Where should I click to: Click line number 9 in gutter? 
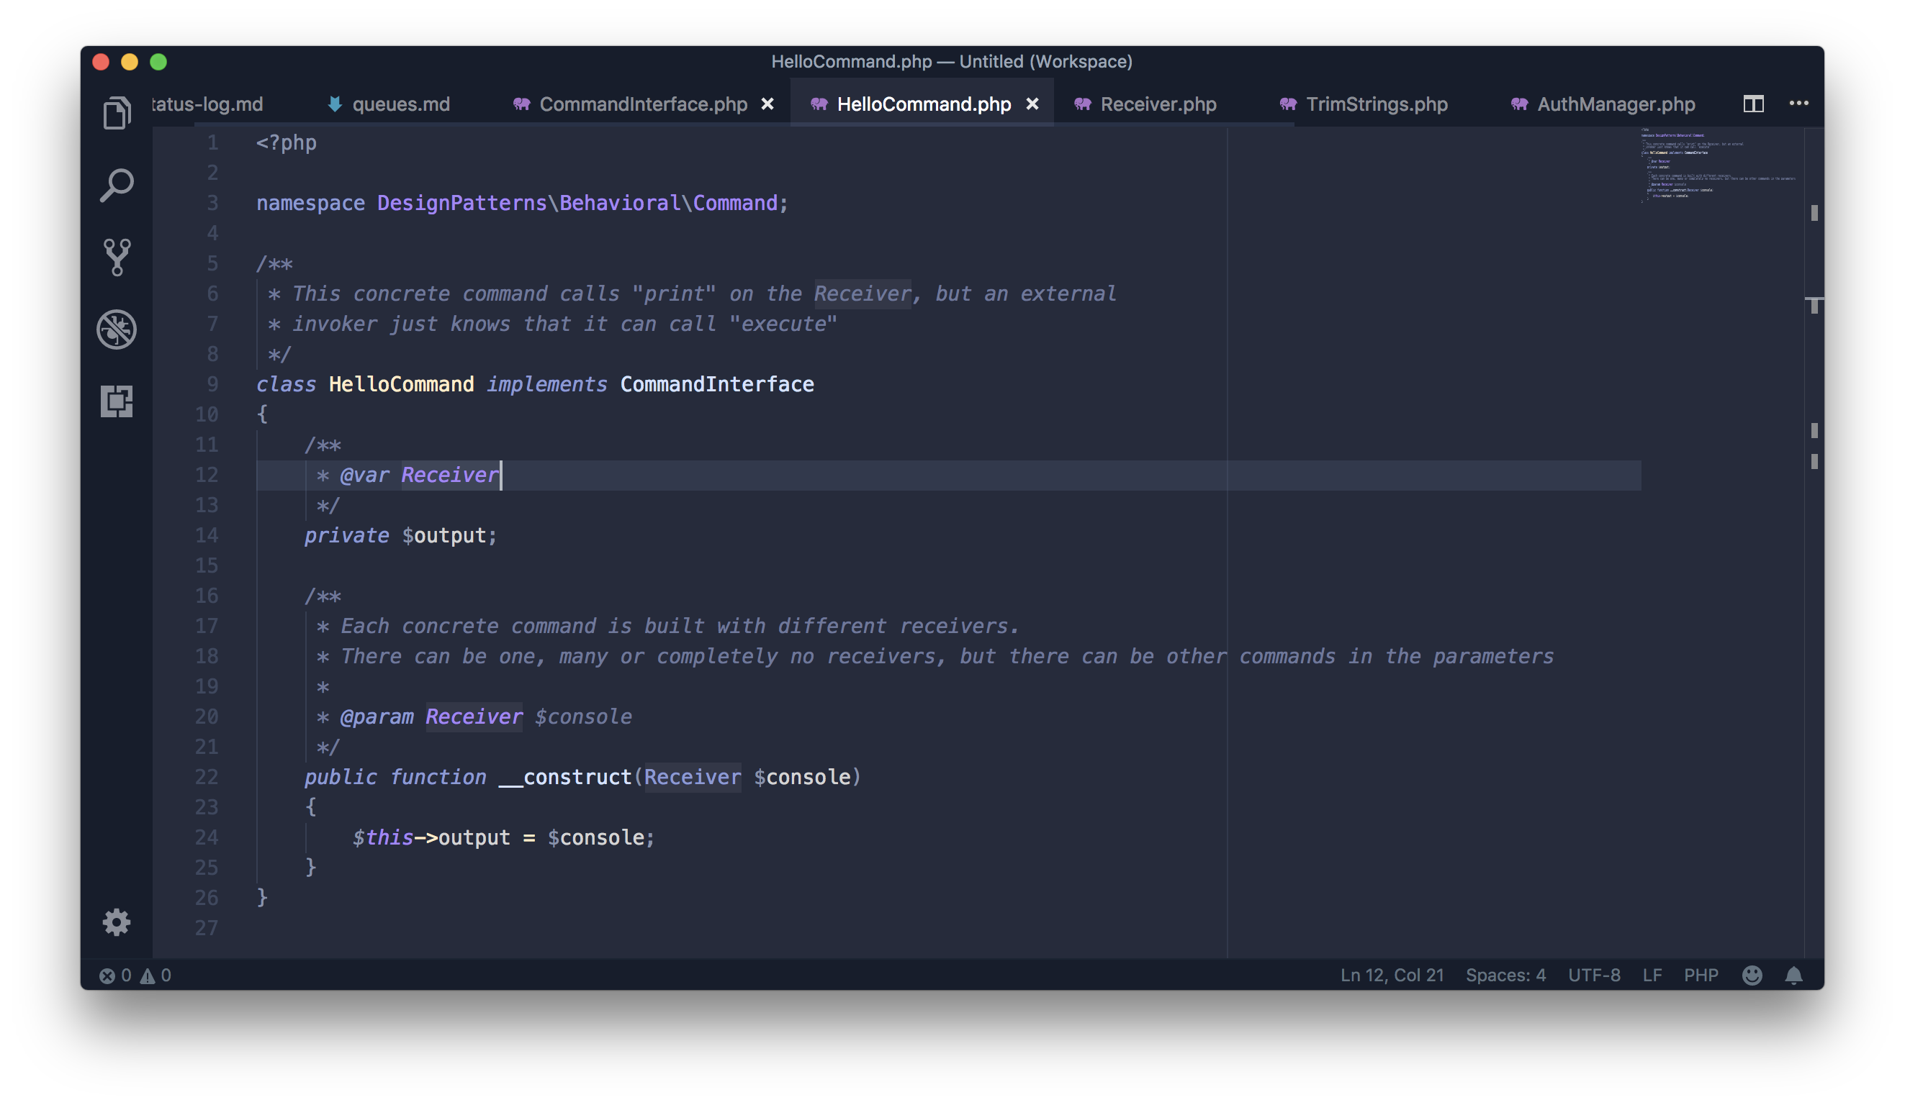[212, 384]
